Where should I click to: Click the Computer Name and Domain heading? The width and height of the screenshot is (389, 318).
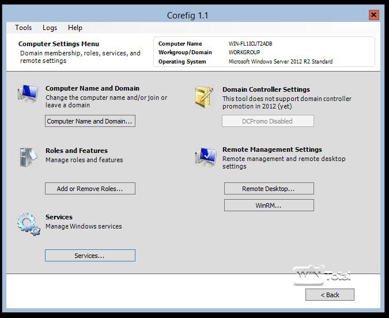[93, 88]
